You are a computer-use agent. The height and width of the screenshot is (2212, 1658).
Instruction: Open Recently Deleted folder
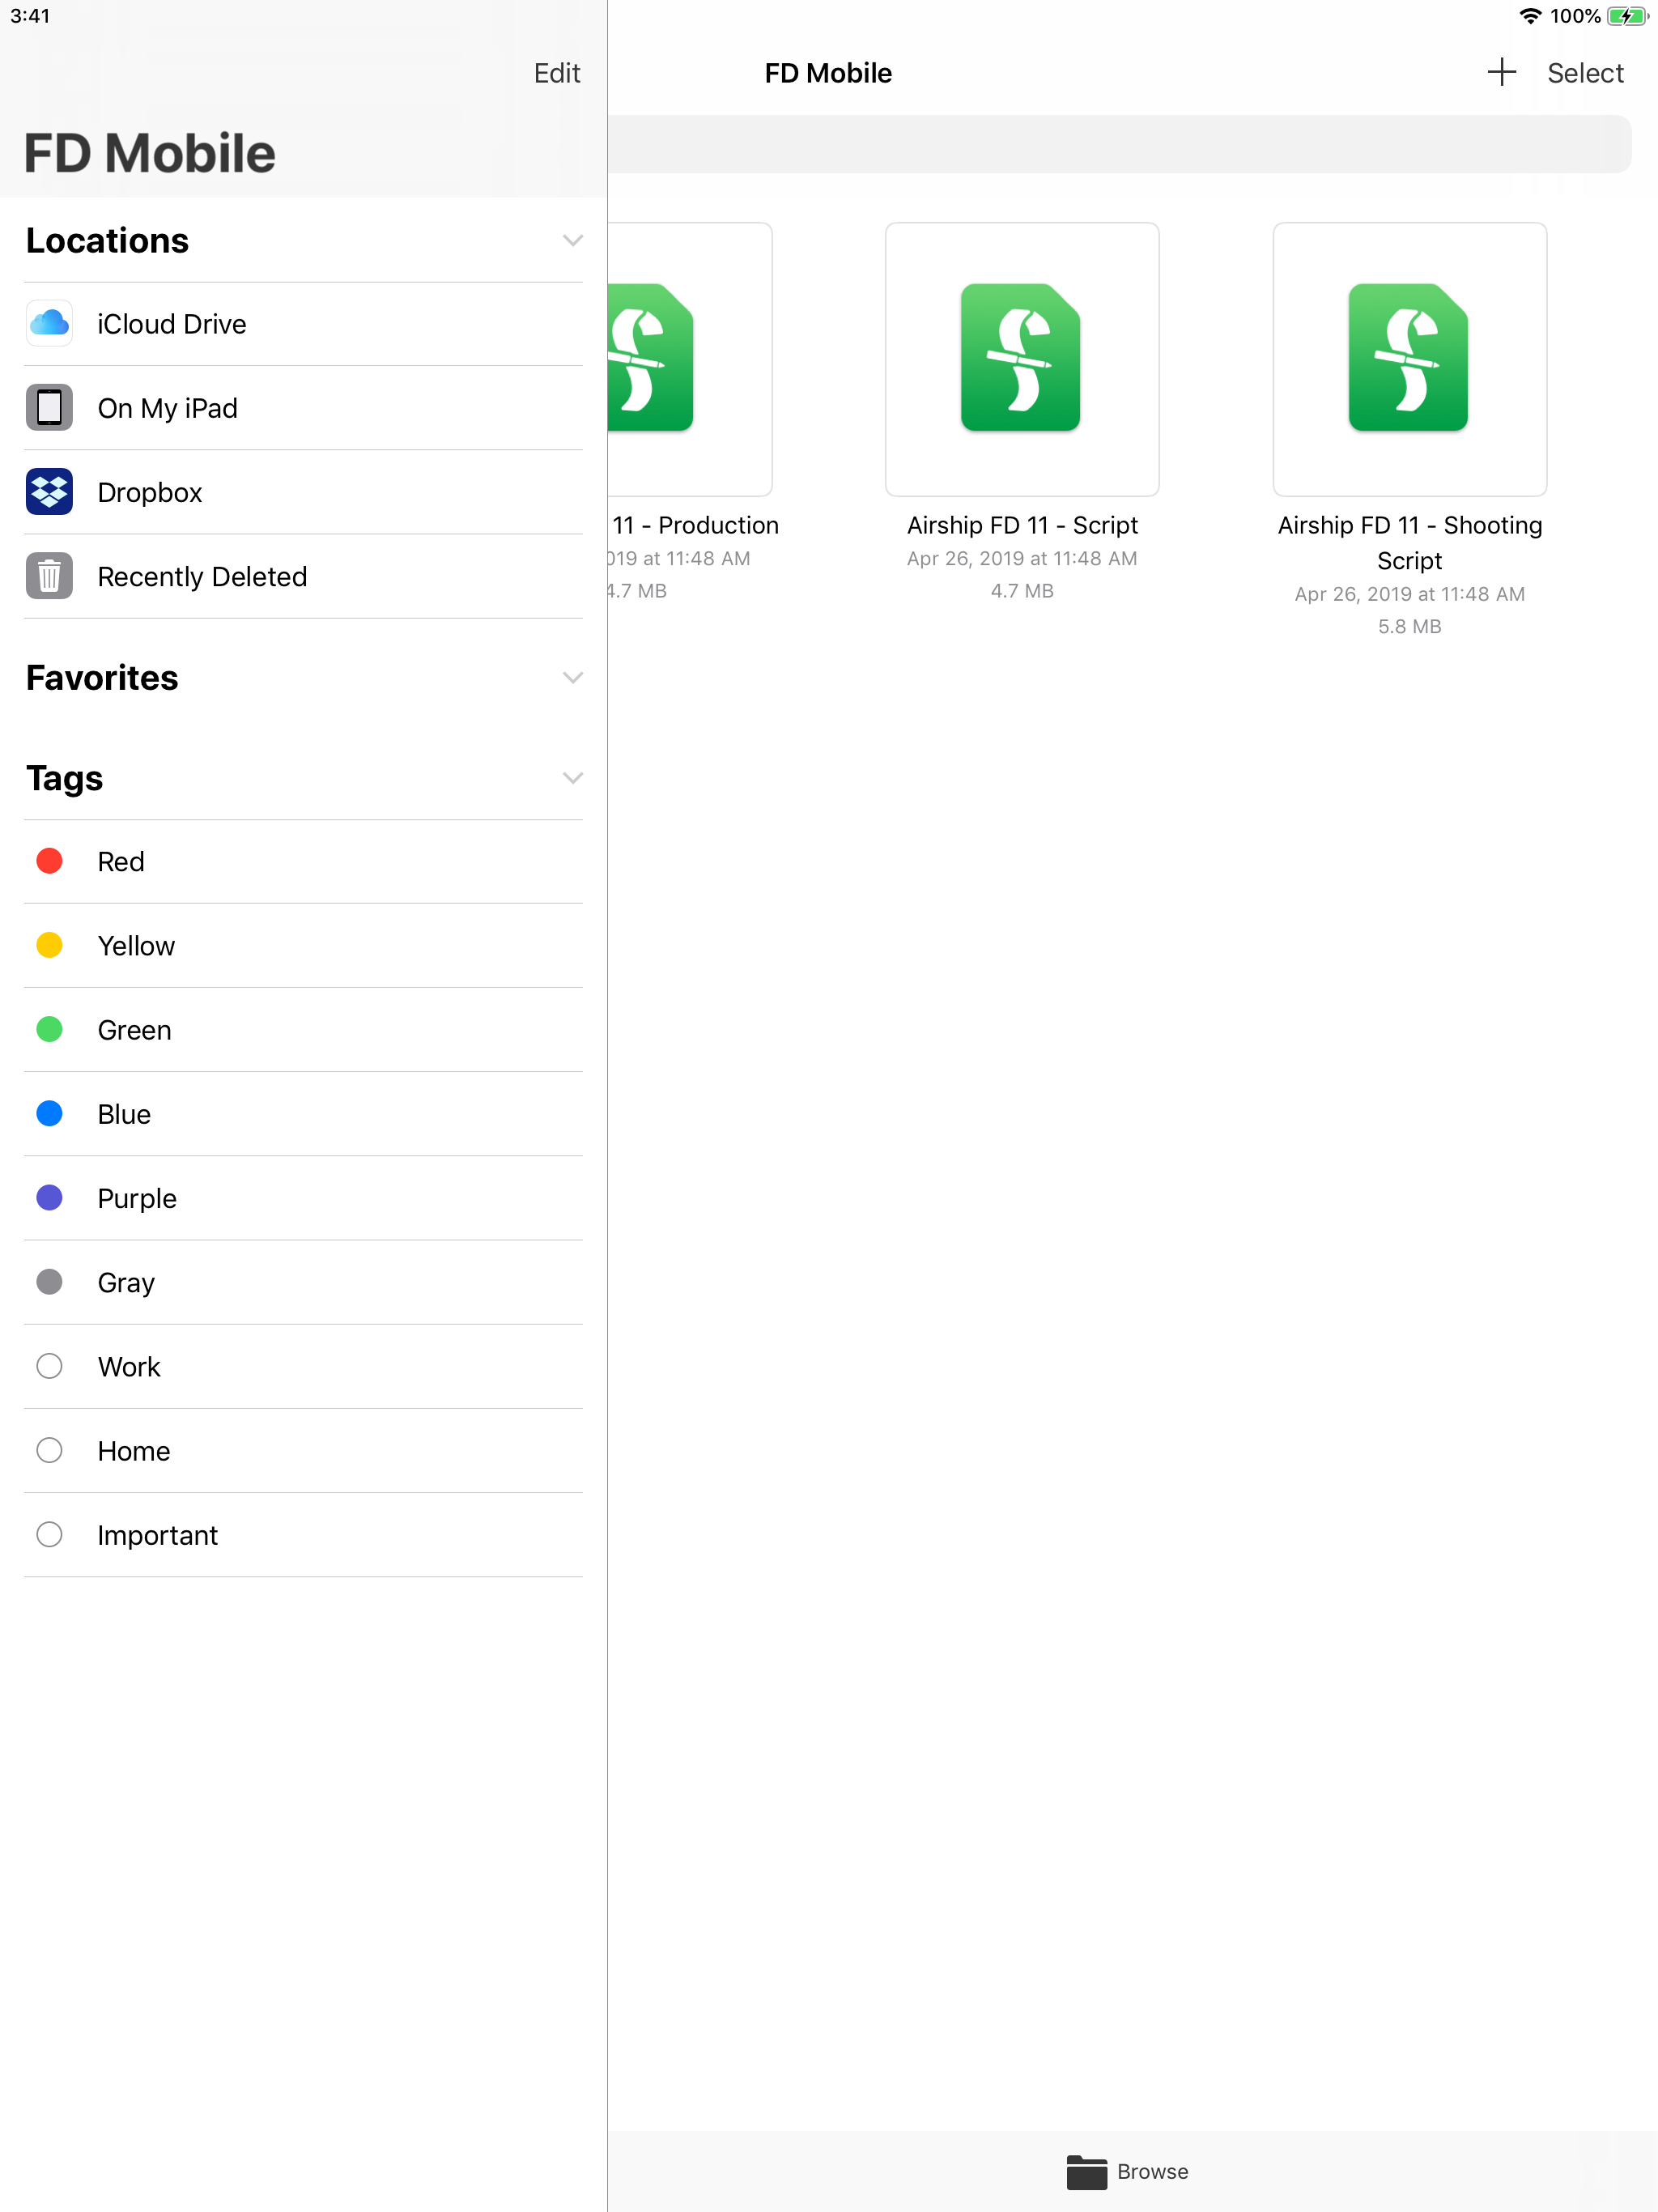coord(201,575)
